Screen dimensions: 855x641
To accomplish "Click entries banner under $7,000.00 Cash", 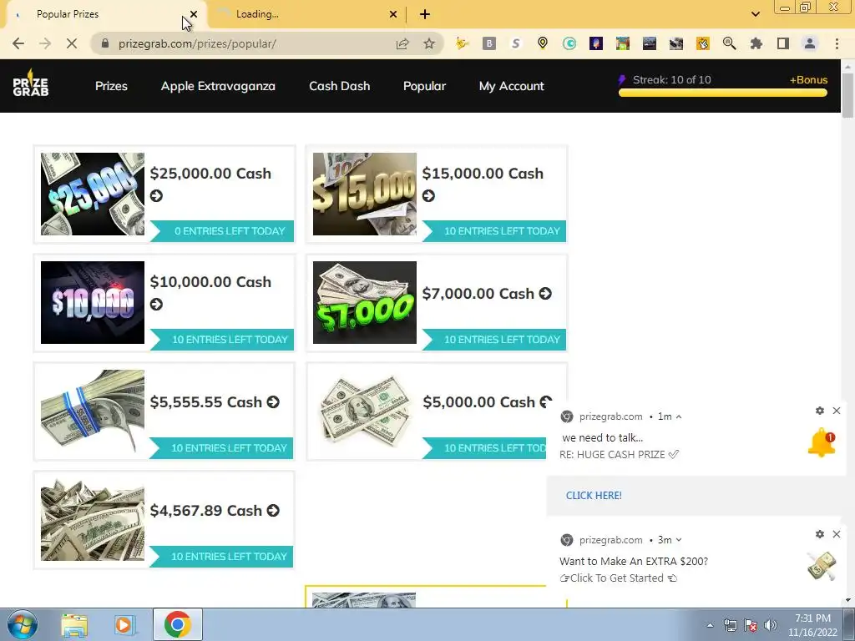I will [x=494, y=340].
